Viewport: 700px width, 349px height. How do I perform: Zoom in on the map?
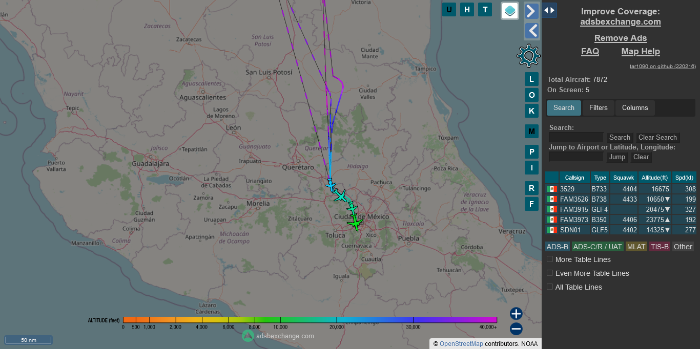tap(516, 314)
